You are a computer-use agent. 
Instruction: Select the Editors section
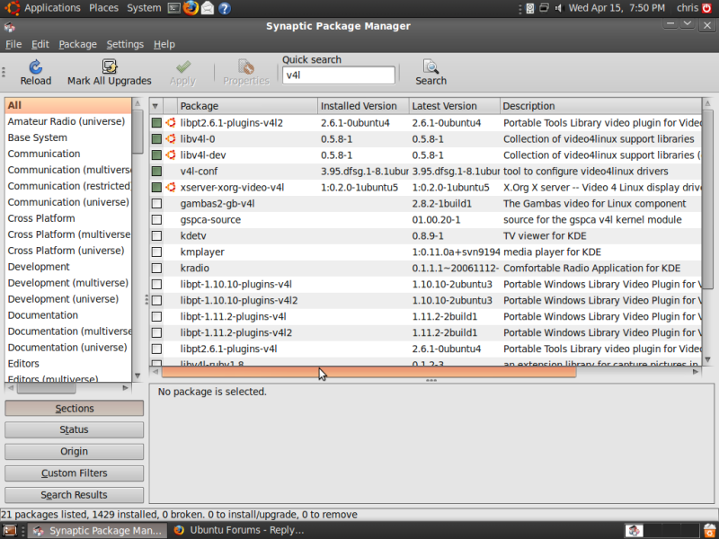[x=68, y=364]
